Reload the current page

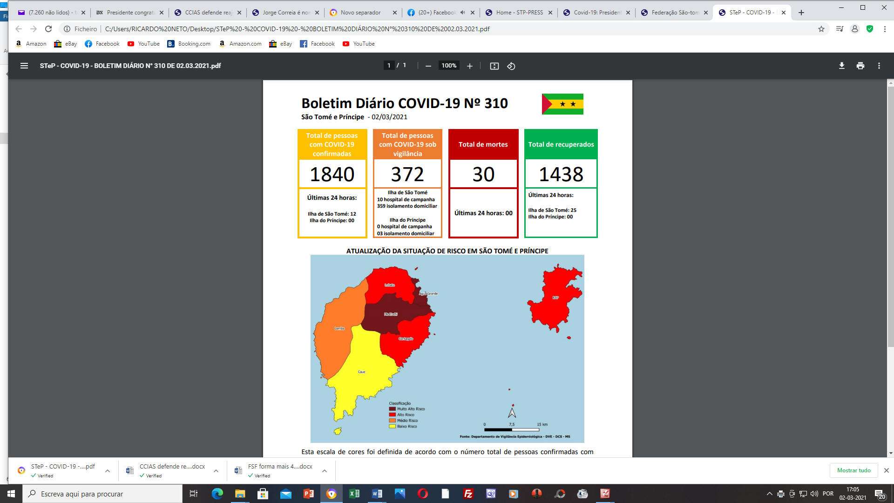tap(48, 29)
